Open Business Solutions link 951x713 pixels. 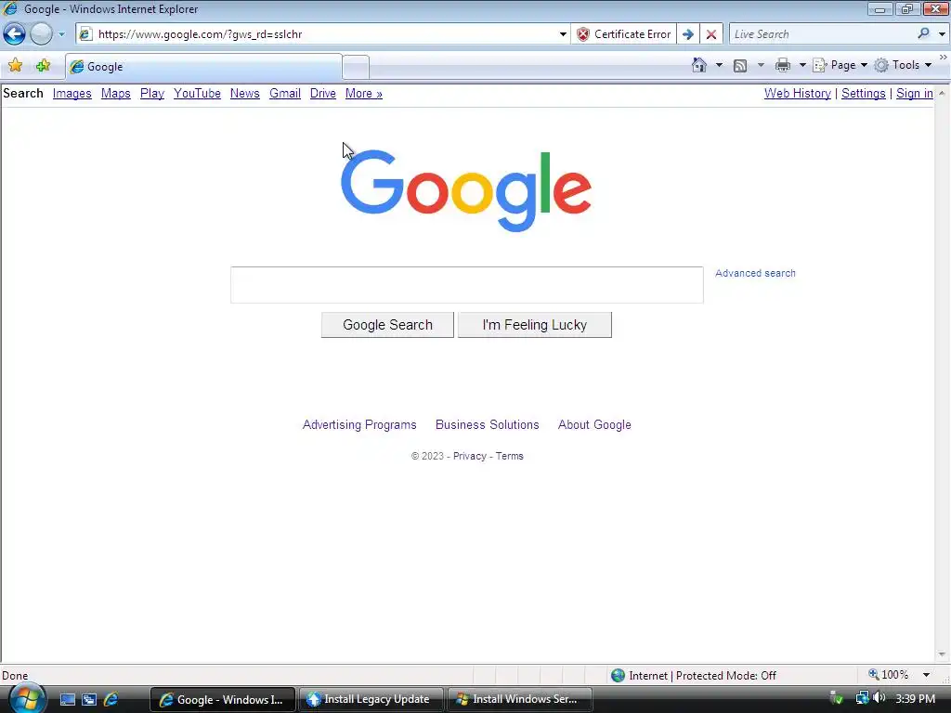click(x=487, y=425)
